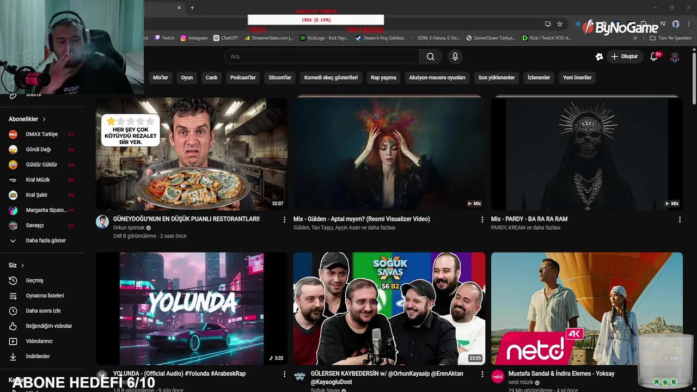The image size is (697, 392).
Task: Select Komedi skeç gösterileri chip
Action: coord(331,78)
